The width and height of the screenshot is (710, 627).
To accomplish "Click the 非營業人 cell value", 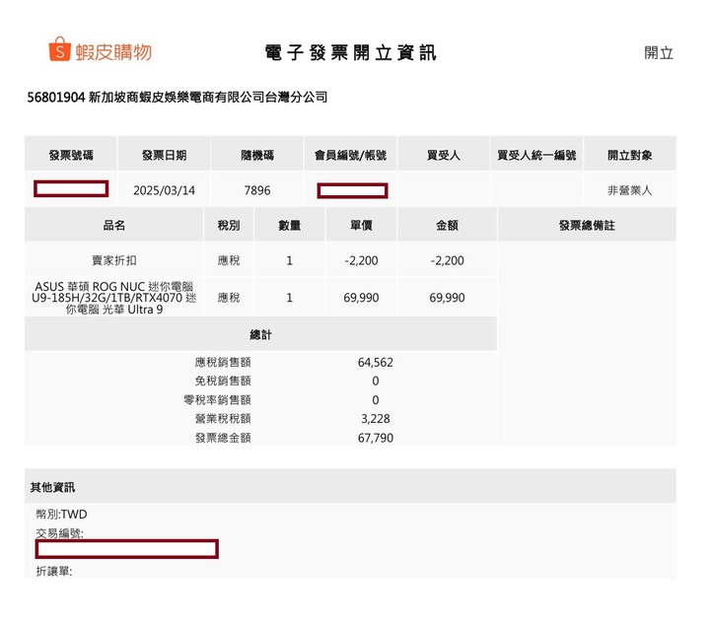I will tap(630, 190).
